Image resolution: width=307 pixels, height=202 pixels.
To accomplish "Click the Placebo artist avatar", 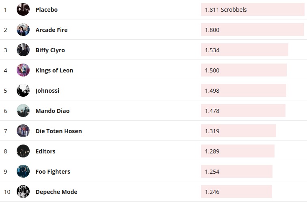I will (23, 9).
